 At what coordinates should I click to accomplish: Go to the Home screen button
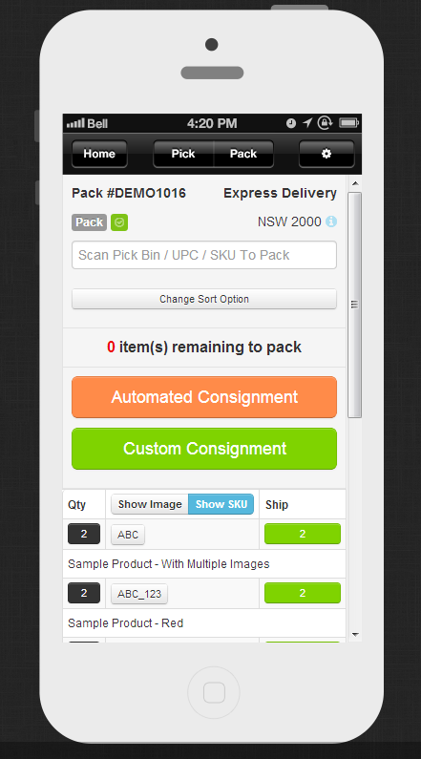[99, 154]
